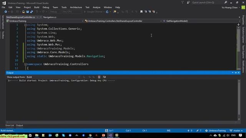Open the Build menu
The width and height of the screenshot is (246, 138).
point(37,7)
